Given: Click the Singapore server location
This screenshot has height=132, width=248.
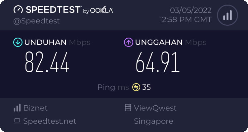Looking at the screenshot, I should (153, 121).
